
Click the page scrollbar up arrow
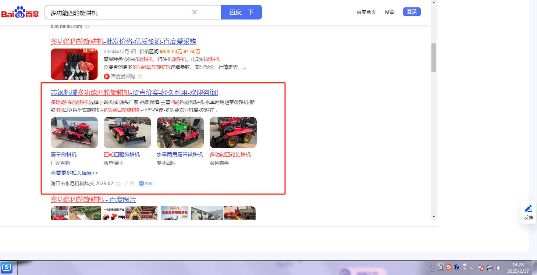click(x=434, y=3)
